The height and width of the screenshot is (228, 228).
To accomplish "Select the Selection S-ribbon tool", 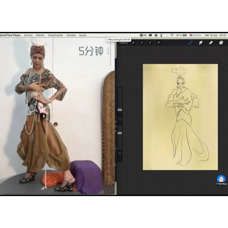I will pos(150,43).
